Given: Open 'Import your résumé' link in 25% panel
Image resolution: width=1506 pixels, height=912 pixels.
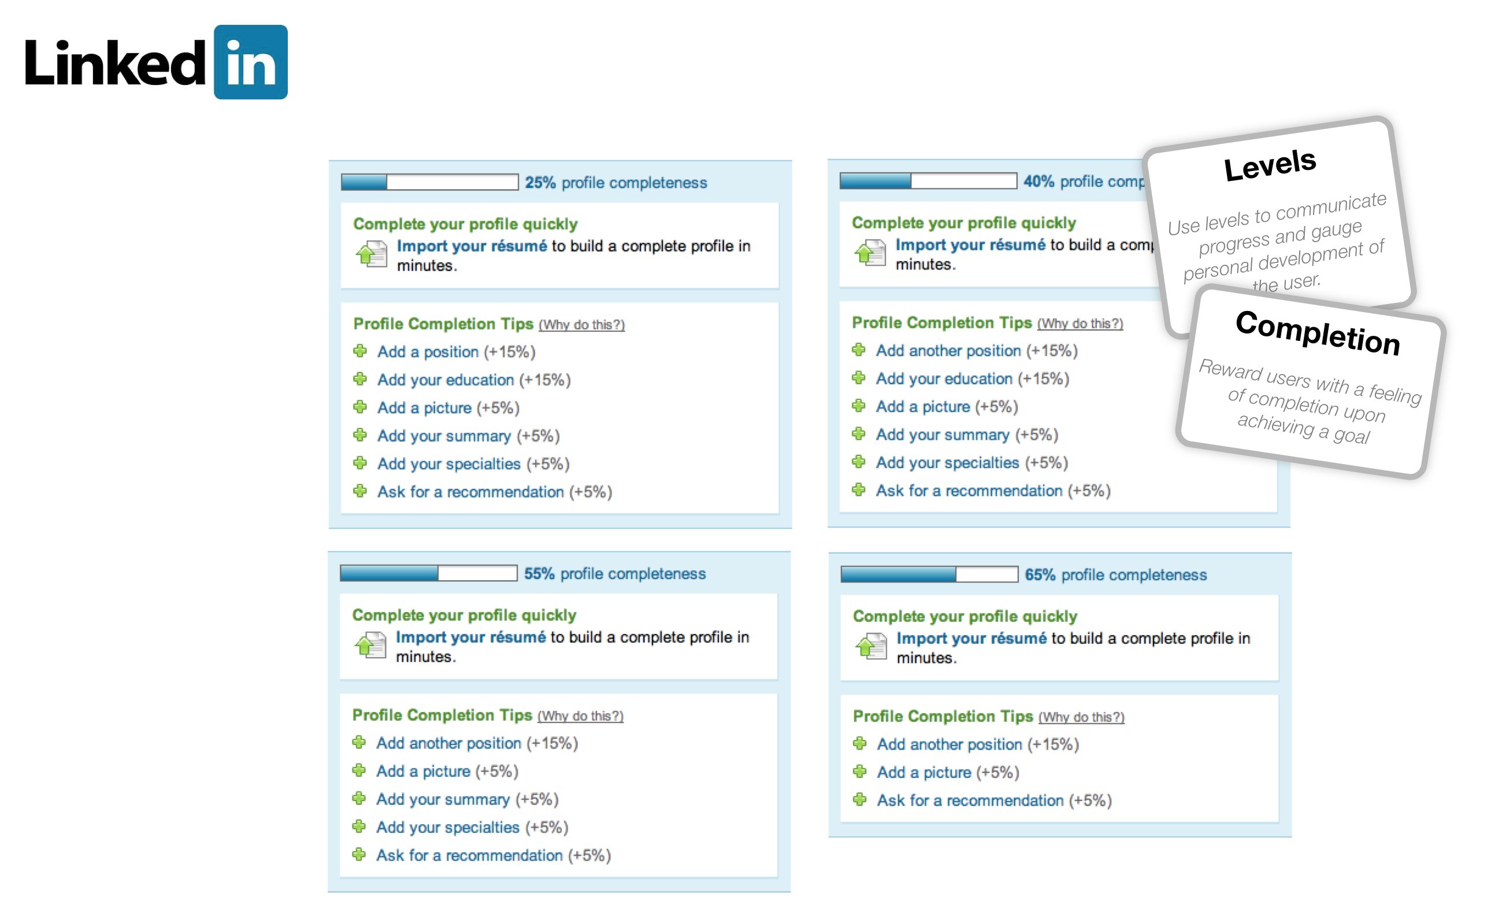Looking at the screenshot, I should pyautogui.click(x=472, y=246).
